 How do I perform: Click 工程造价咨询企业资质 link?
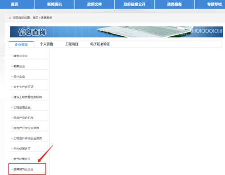27,138
